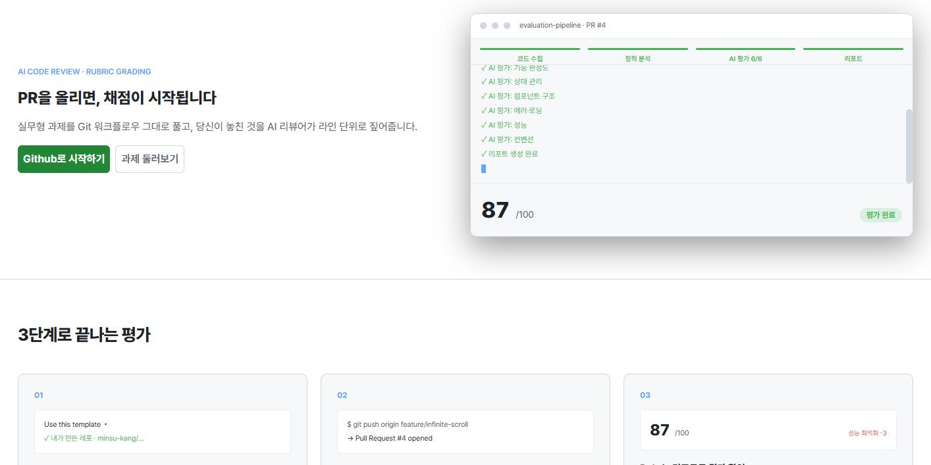Screen dimensions: 931x465
Task: Click the AI 평가: 상태 관리 log line
Action: coord(512,82)
